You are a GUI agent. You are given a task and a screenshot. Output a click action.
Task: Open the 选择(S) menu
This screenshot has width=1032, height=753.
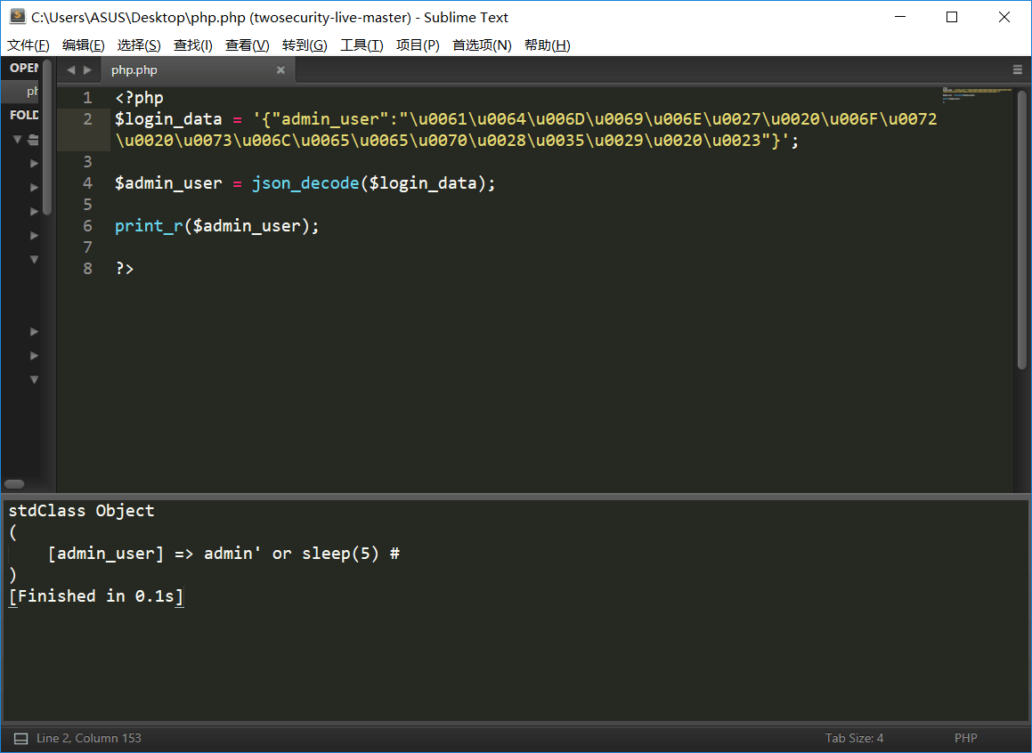(139, 45)
